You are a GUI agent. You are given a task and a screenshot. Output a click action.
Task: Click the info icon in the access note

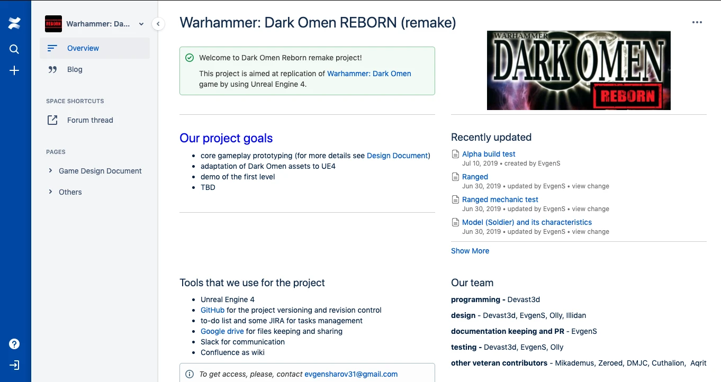(190, 374)
